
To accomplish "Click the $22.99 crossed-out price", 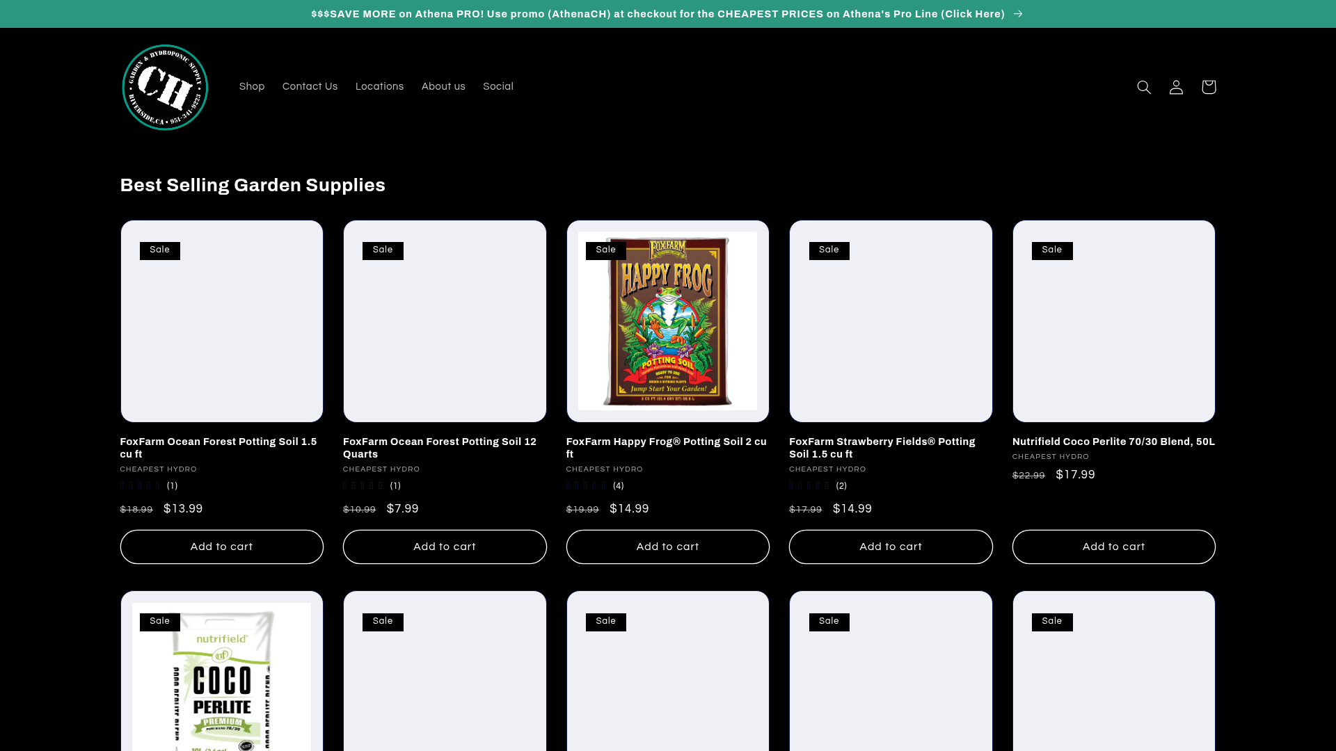I will tap(1028, 476).
